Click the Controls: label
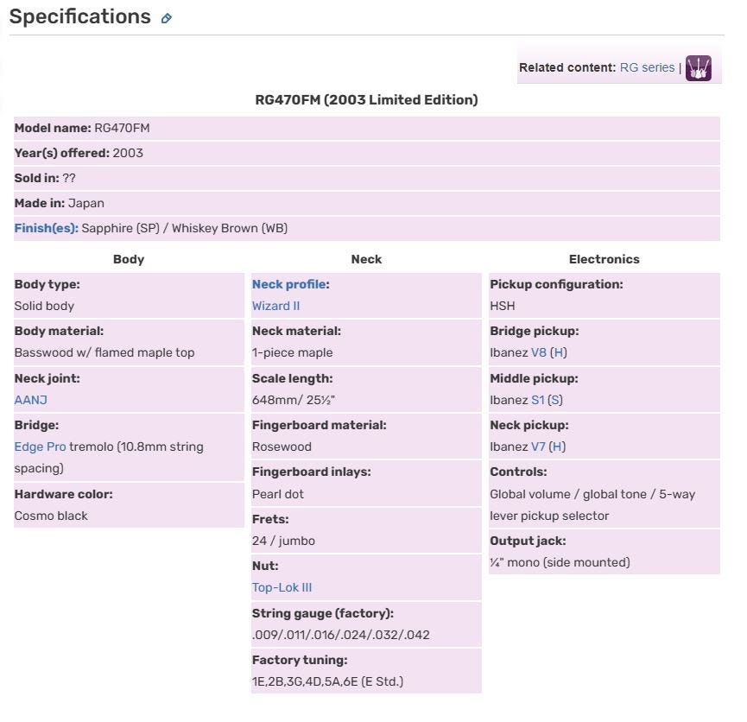This screenshot has height=722, width=747. click(518, 472)
